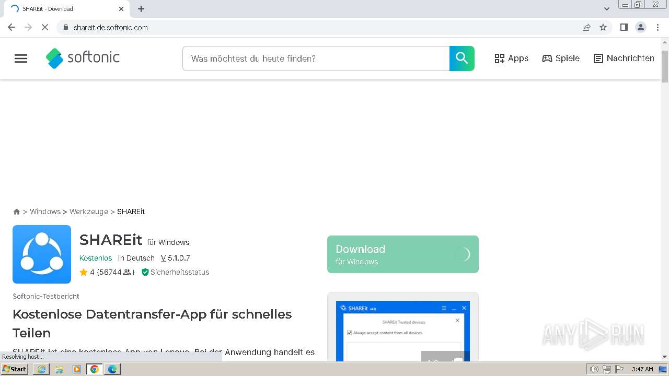The height and width of the screenshot is (376, 669).
Task: Follow the Werkzeuge breadcrumb link
Action: point(88,211)
